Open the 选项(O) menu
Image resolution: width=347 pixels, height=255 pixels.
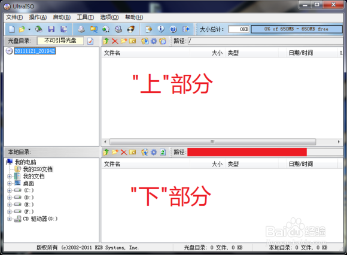pos(109,17)
